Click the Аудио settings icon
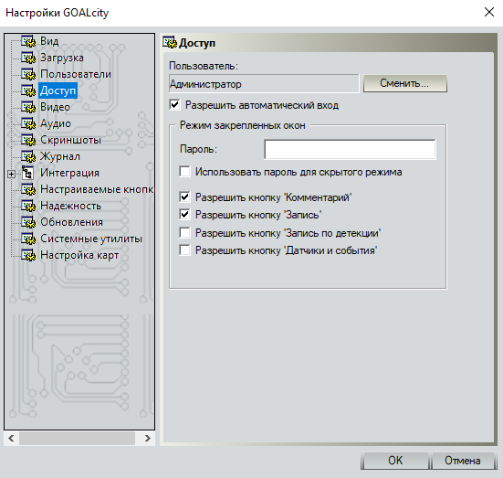Image resolution: width=503 pixels, height=478 pixels. (x=28, y=123)
